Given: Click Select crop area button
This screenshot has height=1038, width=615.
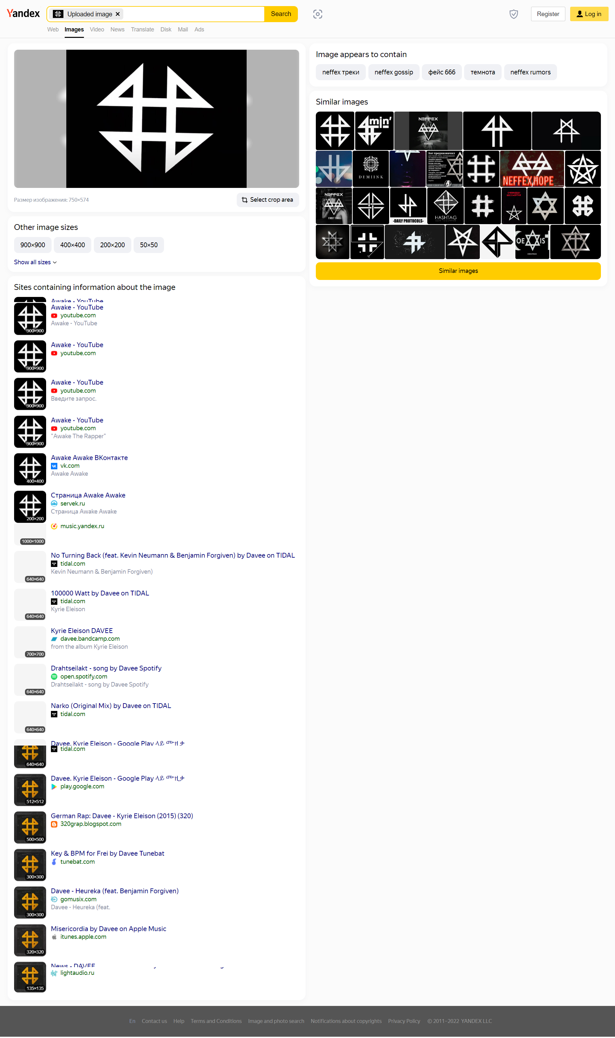Looking at the screenshot, I should (x=267, y=199).
